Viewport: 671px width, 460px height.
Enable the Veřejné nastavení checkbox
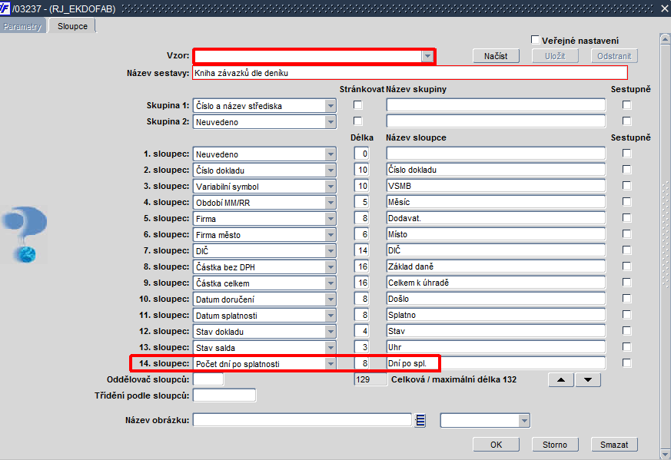(x=535, y=40)
